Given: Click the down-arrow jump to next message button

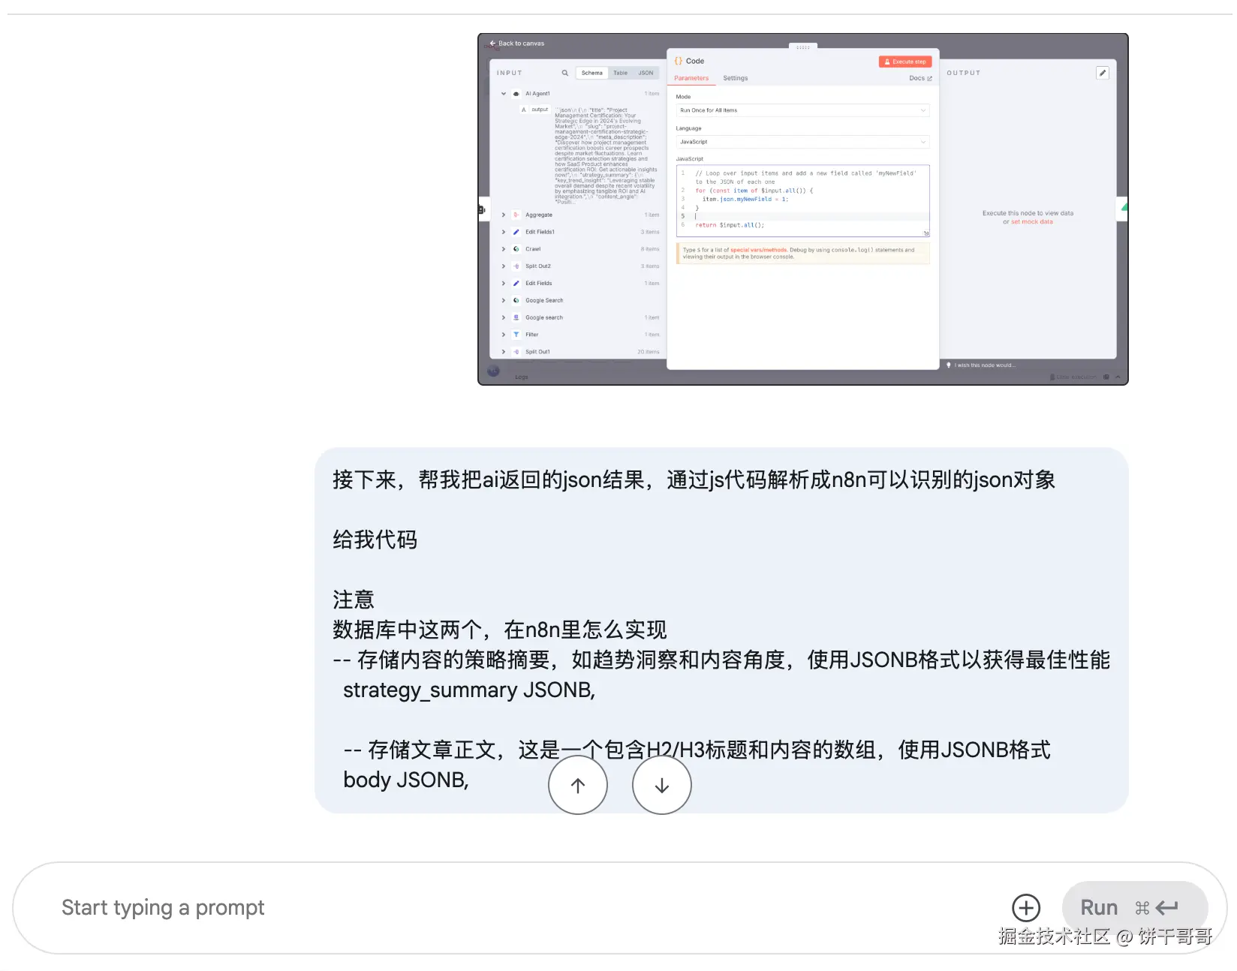Looking at the screenshot, I should tap(662, 786).
